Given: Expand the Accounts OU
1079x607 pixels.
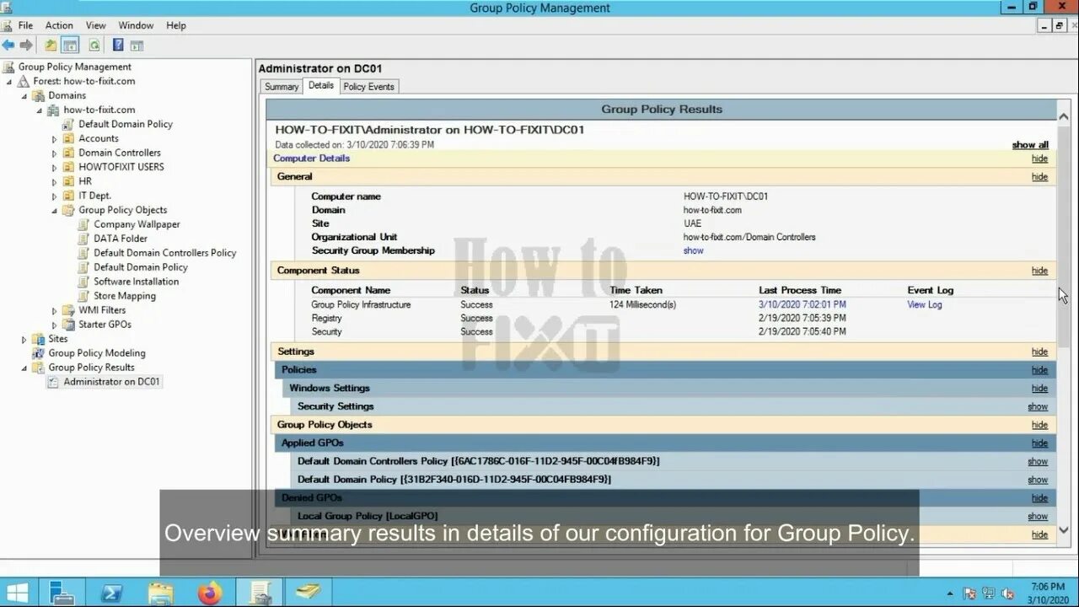Looking at the screenshot, I should pyautogui.click(x=55, y=139).
